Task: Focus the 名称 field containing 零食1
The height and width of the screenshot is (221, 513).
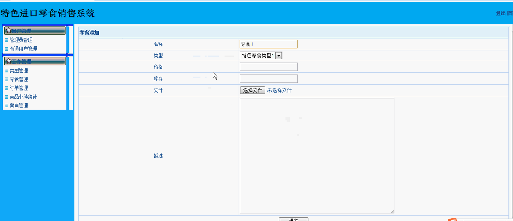Action: click(269, 44)
